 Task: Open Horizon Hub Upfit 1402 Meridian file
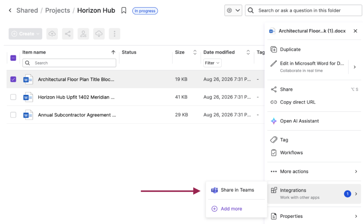click(76, 97)
